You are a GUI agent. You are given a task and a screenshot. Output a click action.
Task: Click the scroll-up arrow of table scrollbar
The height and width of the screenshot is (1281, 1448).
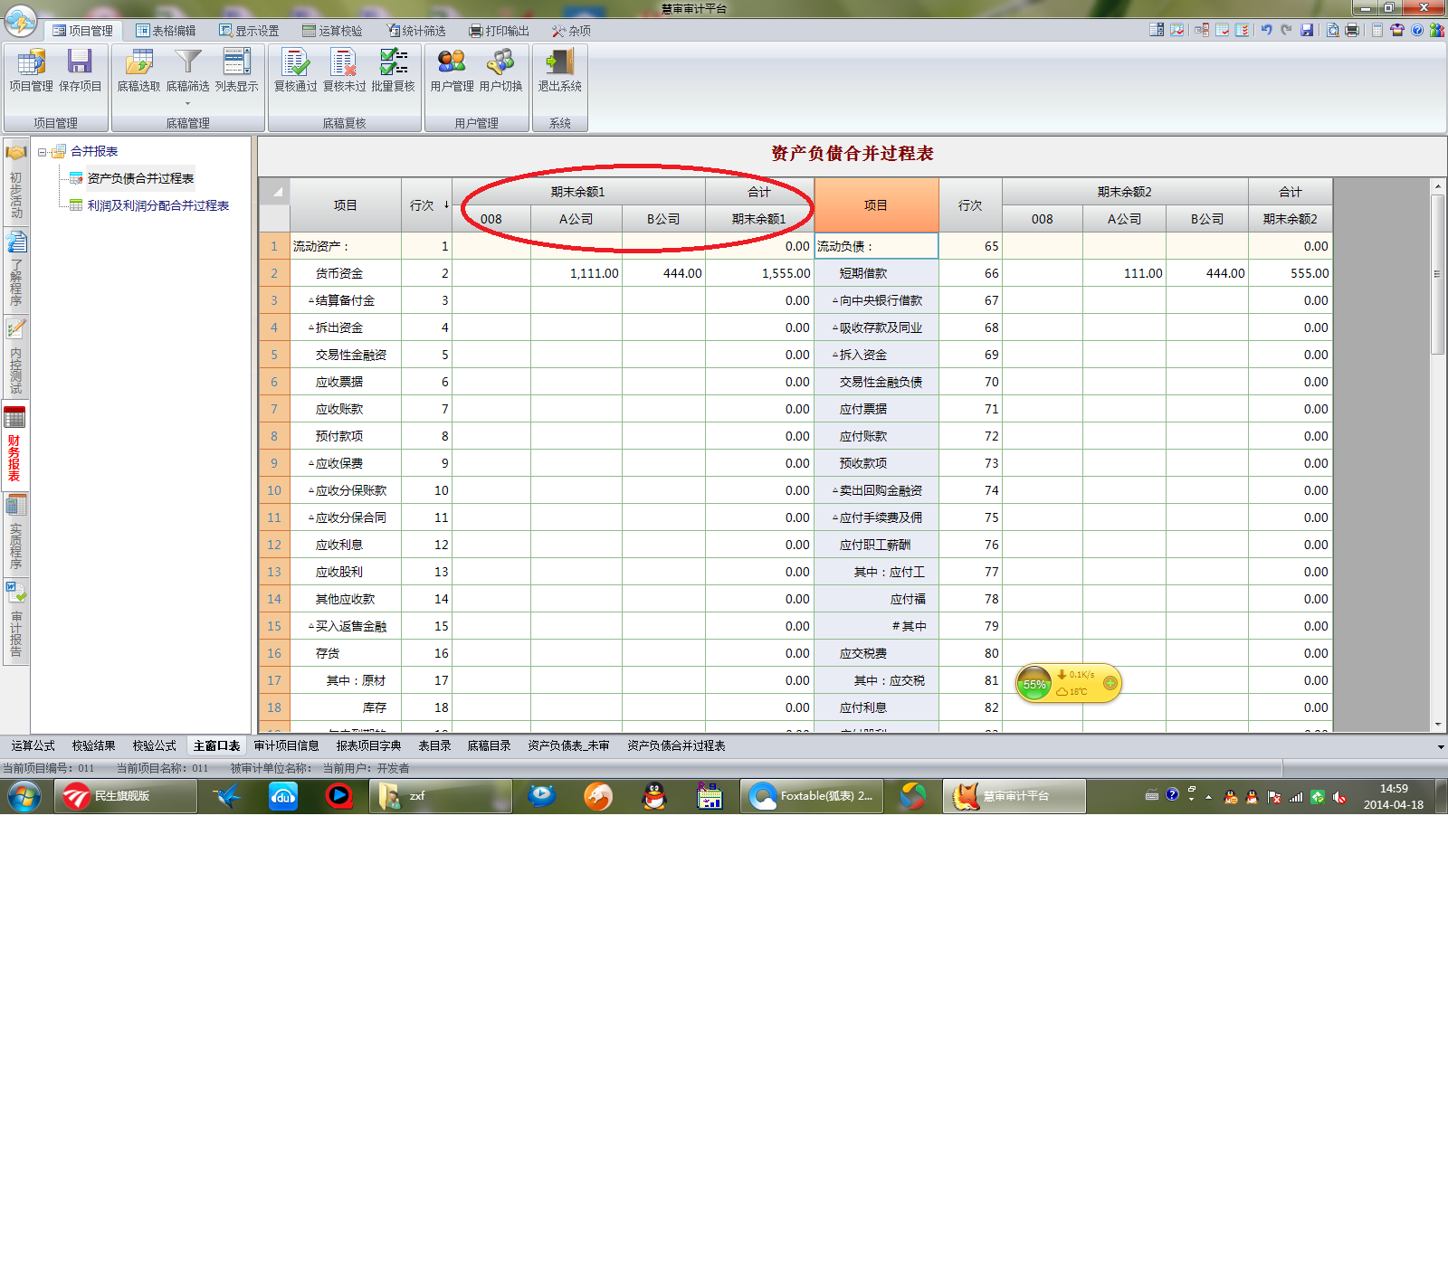(1438, 185)
